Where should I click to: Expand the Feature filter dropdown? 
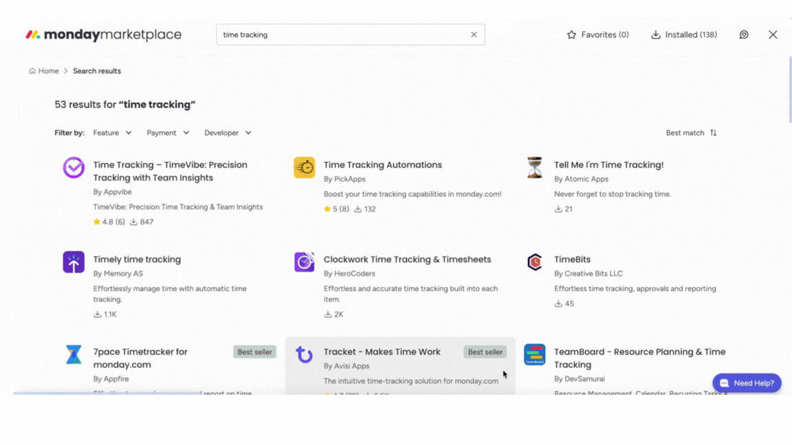click(112, 133)
